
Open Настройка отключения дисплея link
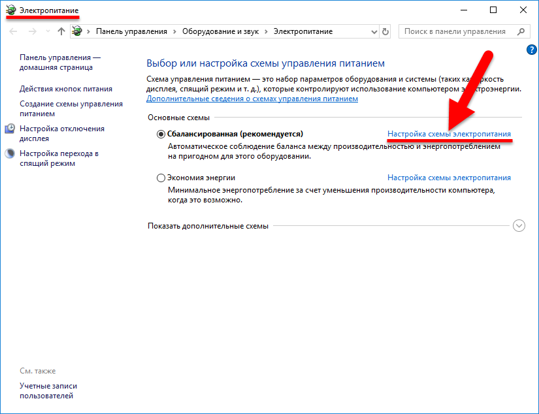pyautogui.click(x=62, y=133)
